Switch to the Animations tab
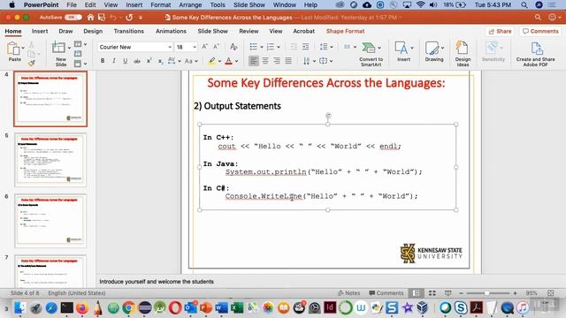Viewport: 566px width, 318px height. [x=171, y=31]
